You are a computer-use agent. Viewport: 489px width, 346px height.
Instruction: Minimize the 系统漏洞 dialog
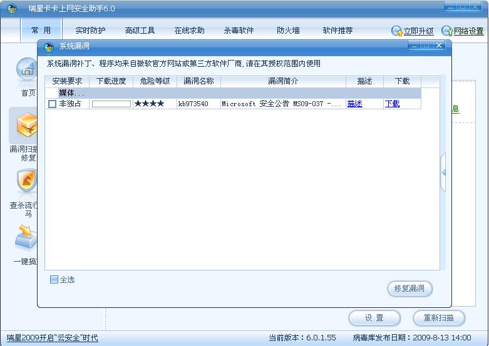click(x=414, y=46)
